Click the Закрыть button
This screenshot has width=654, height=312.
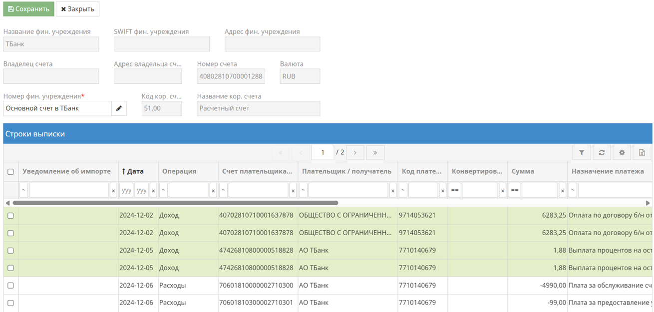pos(77,9)
